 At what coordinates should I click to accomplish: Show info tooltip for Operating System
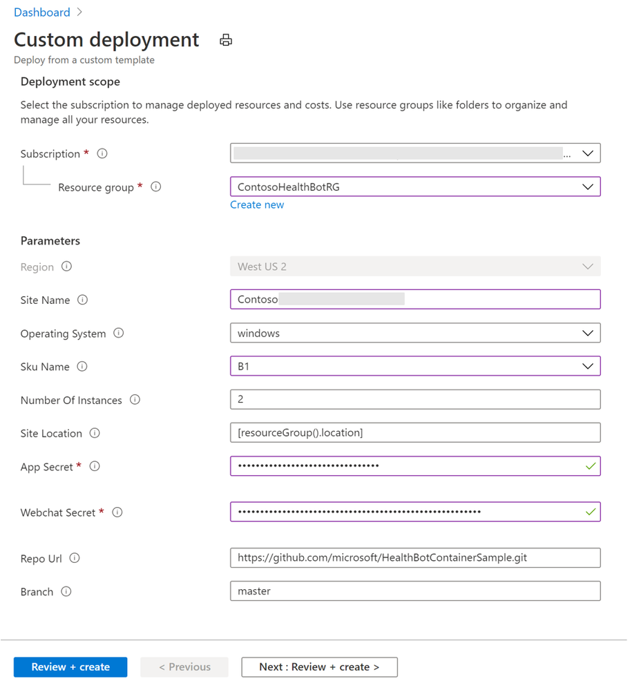coord(119,333)
